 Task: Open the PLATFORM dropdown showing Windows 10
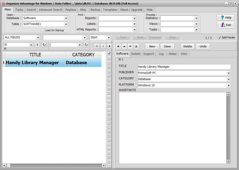pyautogui.click(x=229, y=85)
